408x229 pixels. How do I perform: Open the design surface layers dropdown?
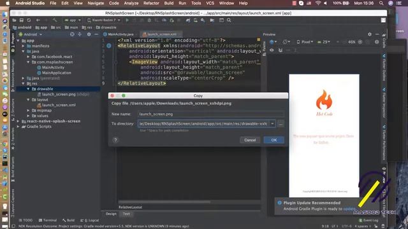click(273, 42)
